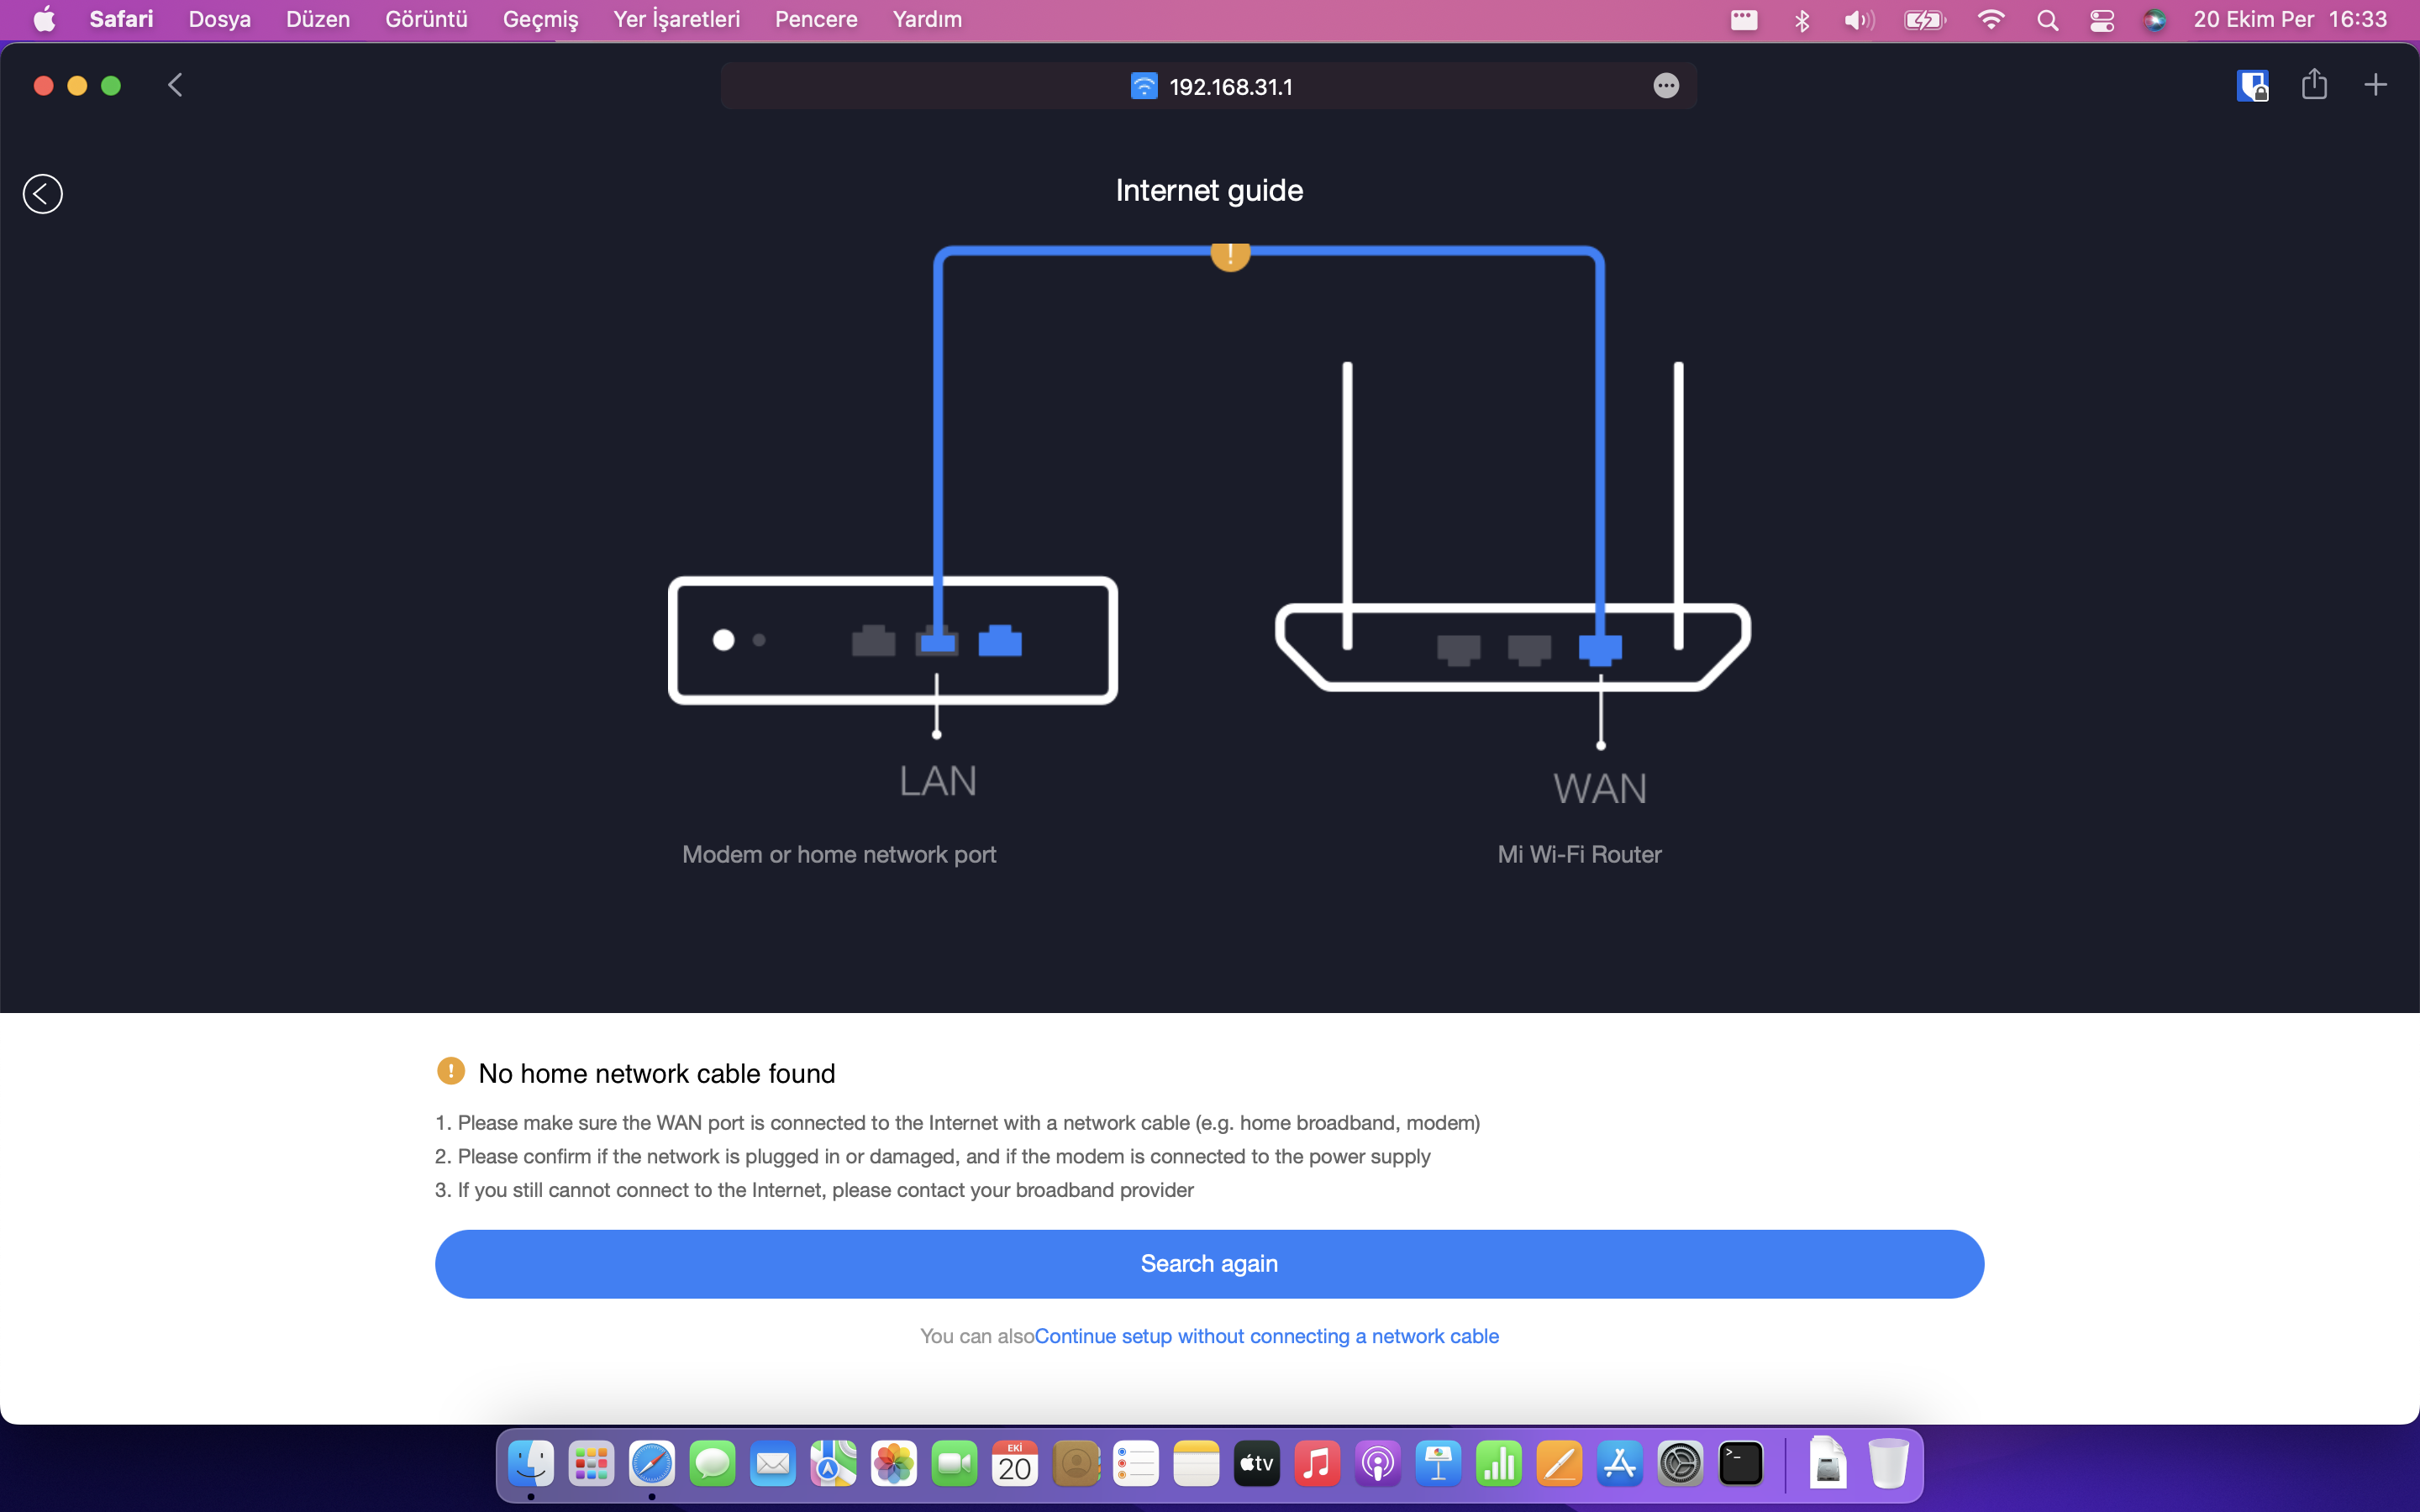This screenshot has width=2420, height=1512.
Task: Open the Yardım menu
Action: 927,19
